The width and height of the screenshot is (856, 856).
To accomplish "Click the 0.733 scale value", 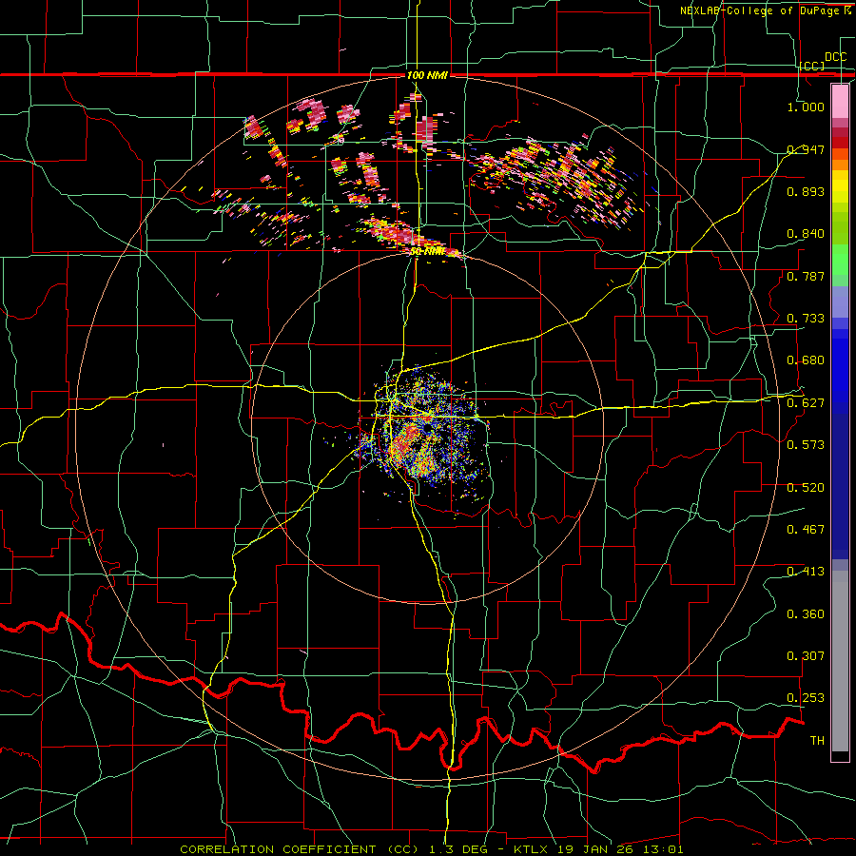I will 806,319.
